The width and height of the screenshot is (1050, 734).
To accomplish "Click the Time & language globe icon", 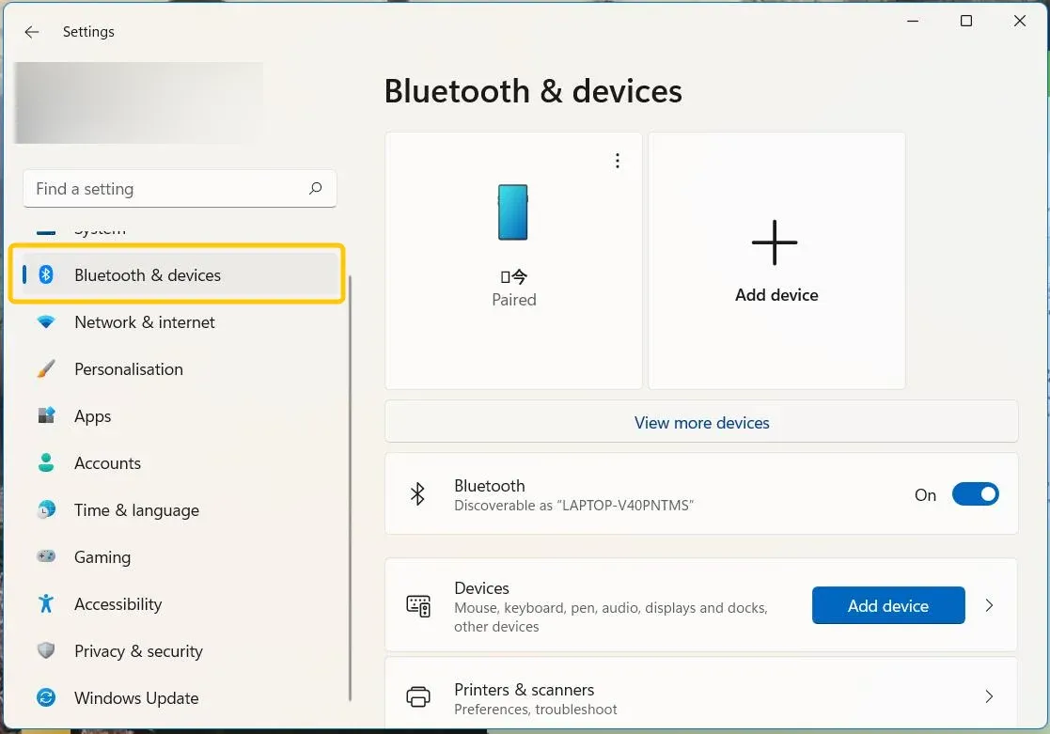I will tap(46, 509).
